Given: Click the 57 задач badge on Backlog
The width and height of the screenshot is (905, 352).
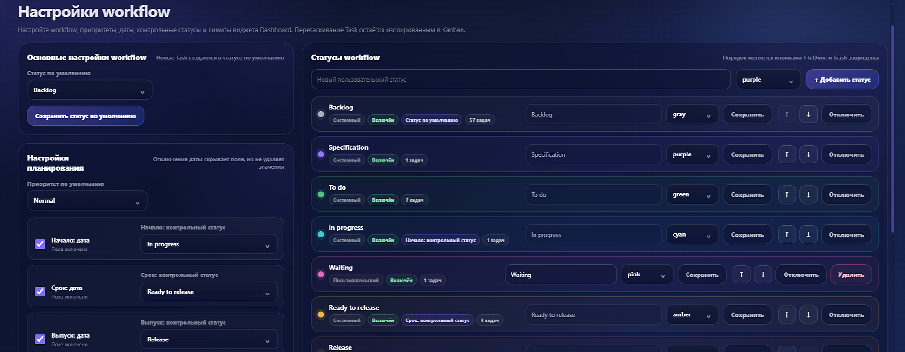Looking at the screenshot, I should (x=480, y=120).
